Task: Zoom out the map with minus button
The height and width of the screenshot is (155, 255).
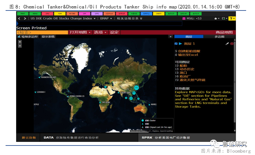Action: [x=20, y=46]
